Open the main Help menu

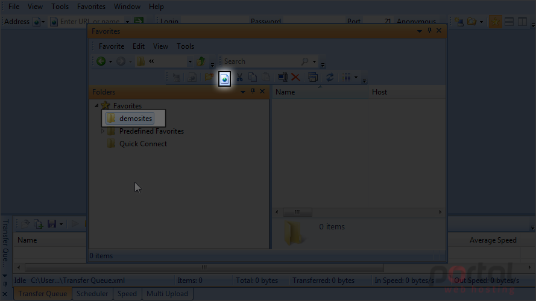[x=156, y=7]
